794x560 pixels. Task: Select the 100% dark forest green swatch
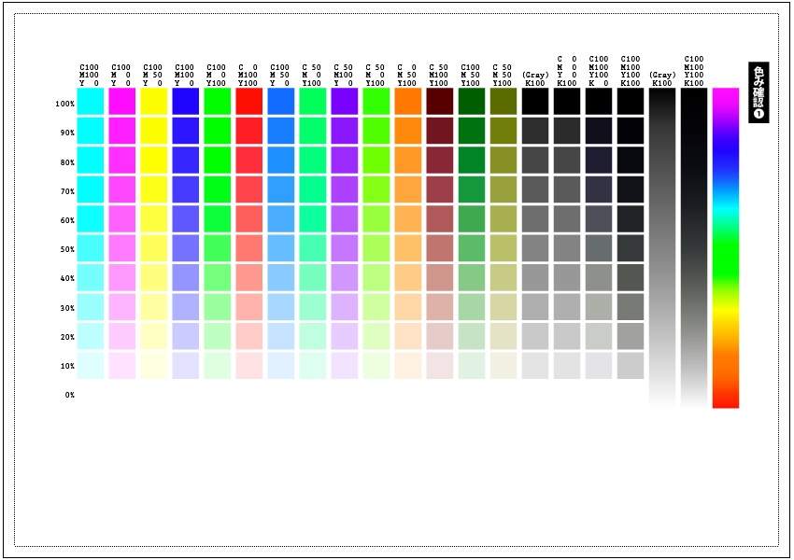pyautogui.click(x=472, y=101)
